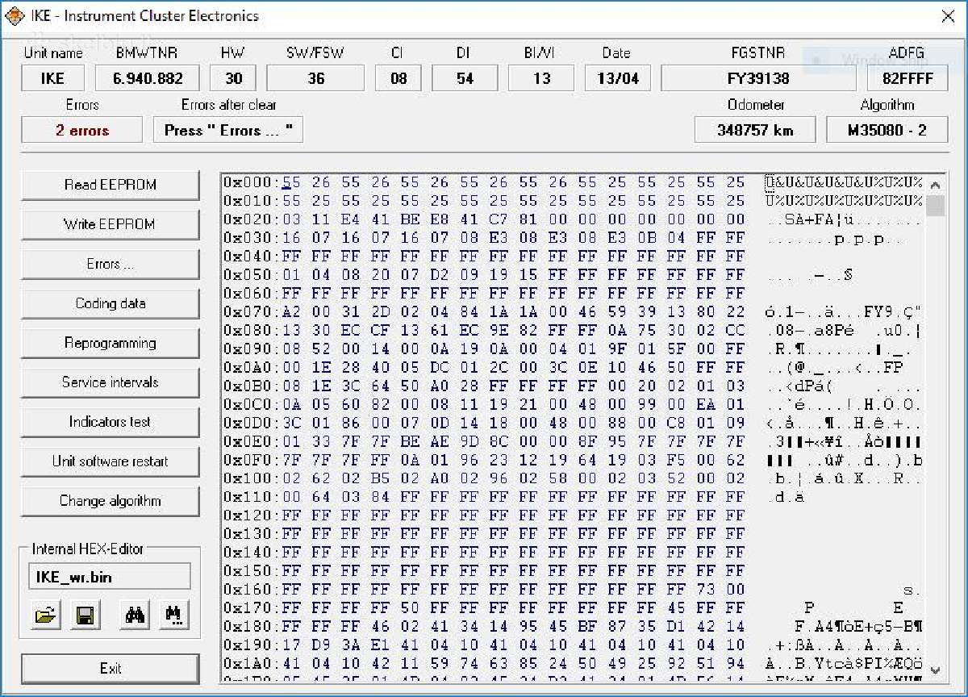Click the address label 0x1A0

coord(251,663)
